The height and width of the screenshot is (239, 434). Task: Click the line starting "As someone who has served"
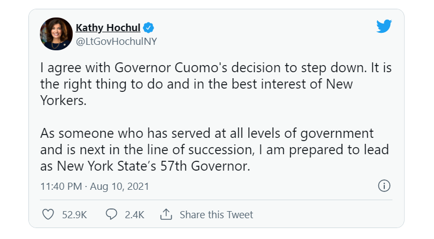207,134
